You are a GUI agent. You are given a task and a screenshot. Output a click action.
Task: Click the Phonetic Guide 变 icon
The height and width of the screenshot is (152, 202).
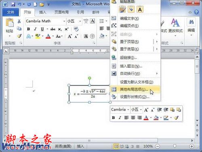[86, 21]
